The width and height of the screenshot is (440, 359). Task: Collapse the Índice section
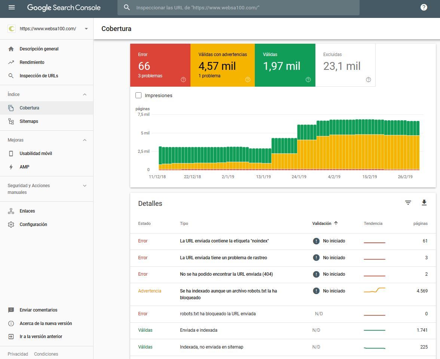click(x=85, y=95)
